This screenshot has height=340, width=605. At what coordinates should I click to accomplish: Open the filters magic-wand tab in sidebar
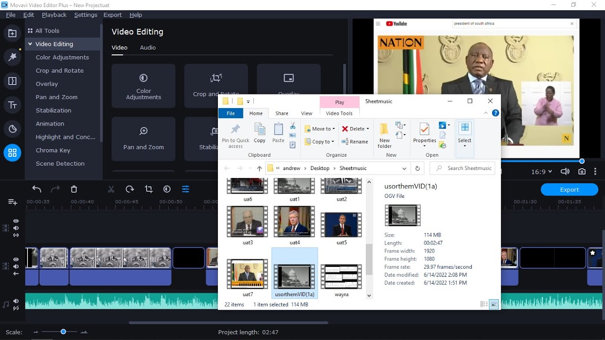12,57
